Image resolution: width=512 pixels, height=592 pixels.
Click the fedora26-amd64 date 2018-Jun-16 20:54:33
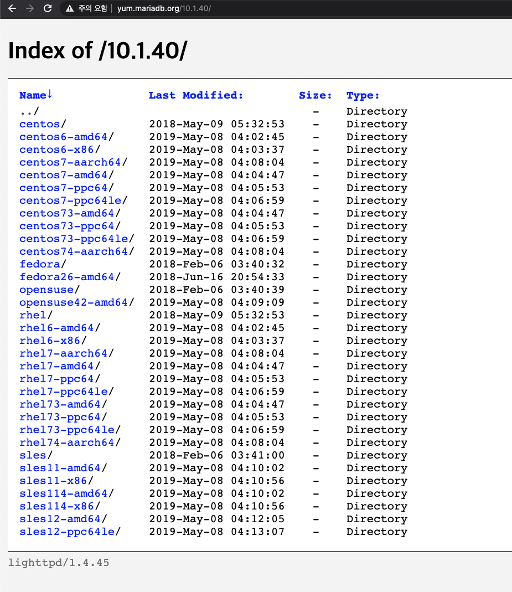[x=216, y=277]
